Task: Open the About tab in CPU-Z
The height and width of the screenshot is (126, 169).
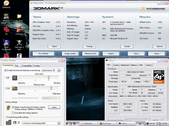Action: [x=149, y=65]
